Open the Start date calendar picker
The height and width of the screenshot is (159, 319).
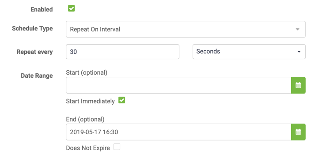coord(298,85)
